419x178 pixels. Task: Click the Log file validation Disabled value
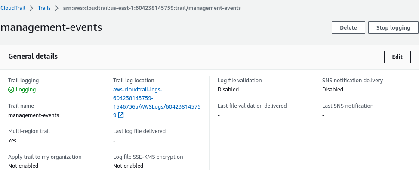228,90
